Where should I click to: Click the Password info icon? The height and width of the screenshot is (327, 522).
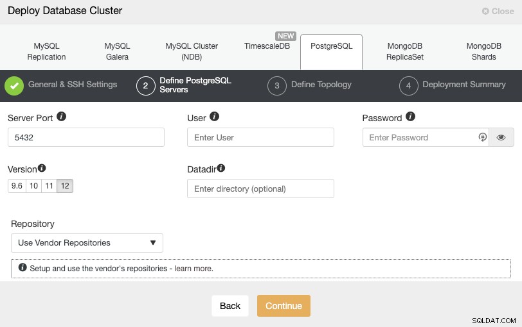click(411, 117)
